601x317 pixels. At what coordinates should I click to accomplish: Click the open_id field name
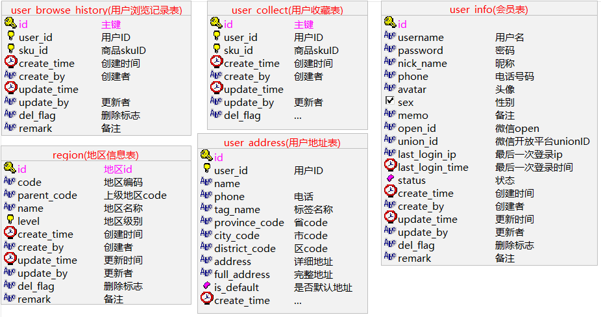(x=417, y=129)
